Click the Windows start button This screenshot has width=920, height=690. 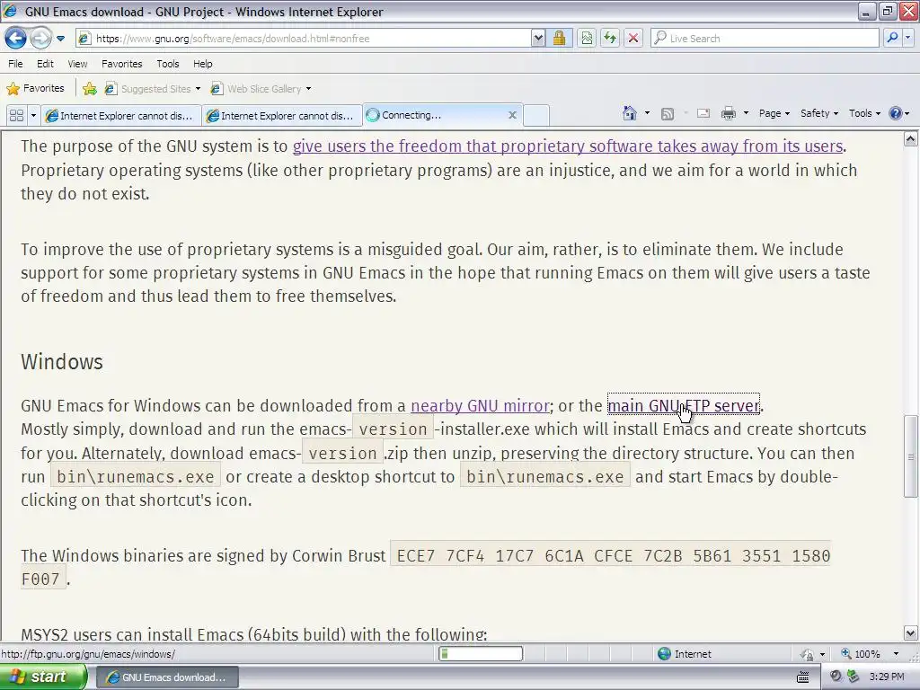(x=42, y=677)
